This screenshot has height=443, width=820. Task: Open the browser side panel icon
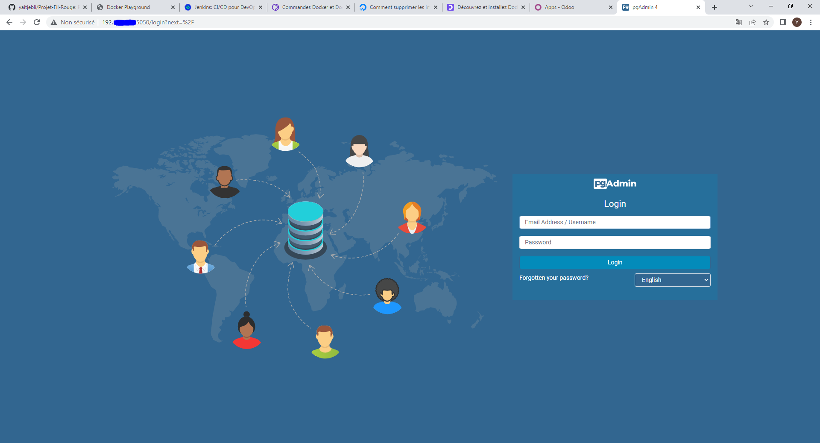coord(783,22)
